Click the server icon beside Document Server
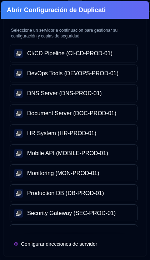The height and width of the screenshot is (260, 150). (x=19, y=113)
